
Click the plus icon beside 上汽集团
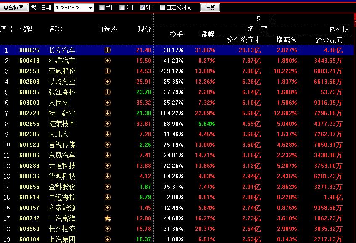point(108,239)
